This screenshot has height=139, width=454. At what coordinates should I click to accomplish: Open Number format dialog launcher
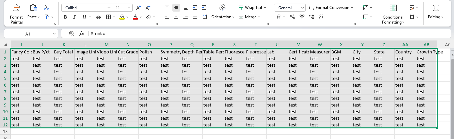coord(355,24)
